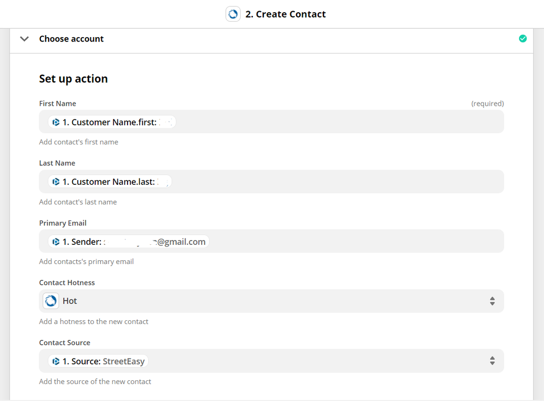Click the "Choose account" section header
Viewport: 544px width, 401px height.
coord(71,38)
